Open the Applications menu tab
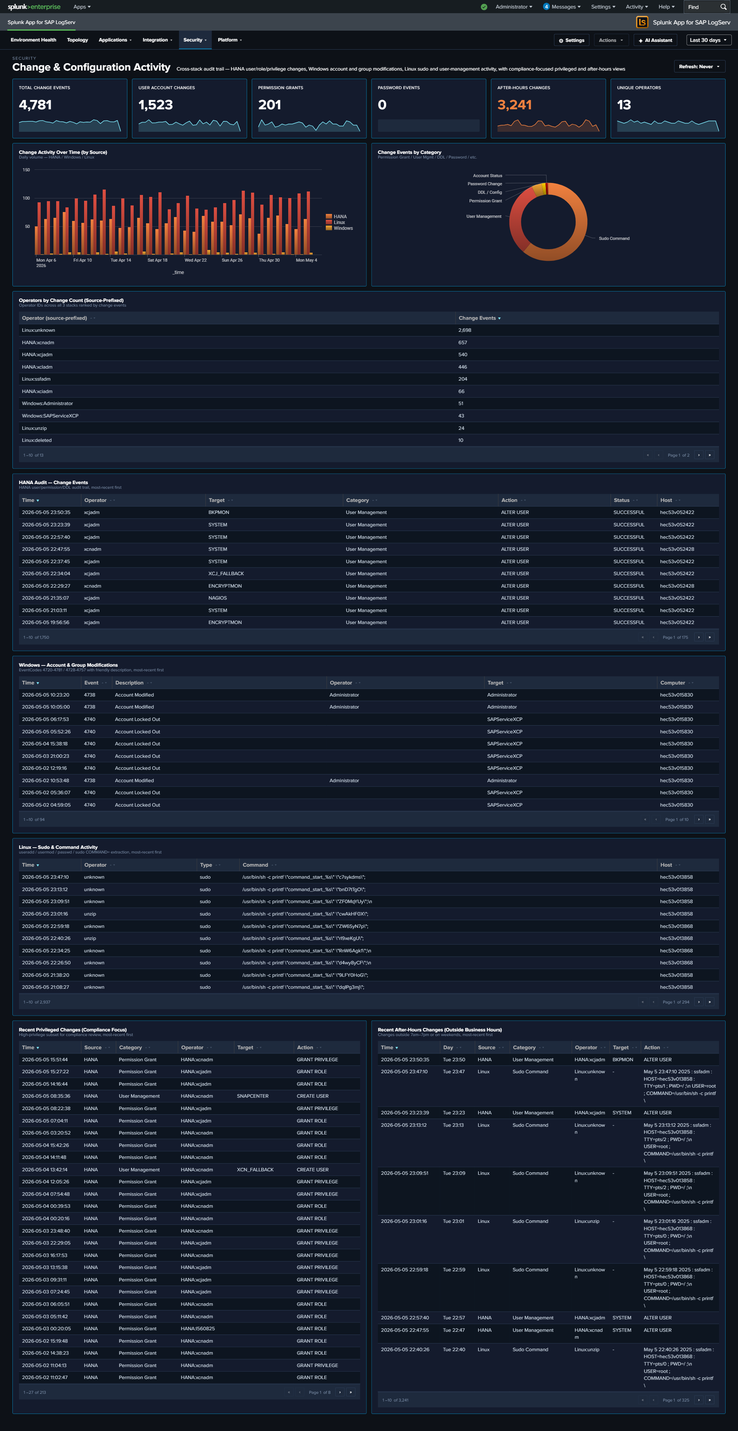 pyautogui.click(x=115, y=40)
